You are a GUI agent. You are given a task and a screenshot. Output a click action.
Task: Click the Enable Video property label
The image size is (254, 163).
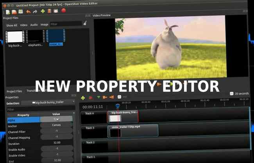coord(17,156)
